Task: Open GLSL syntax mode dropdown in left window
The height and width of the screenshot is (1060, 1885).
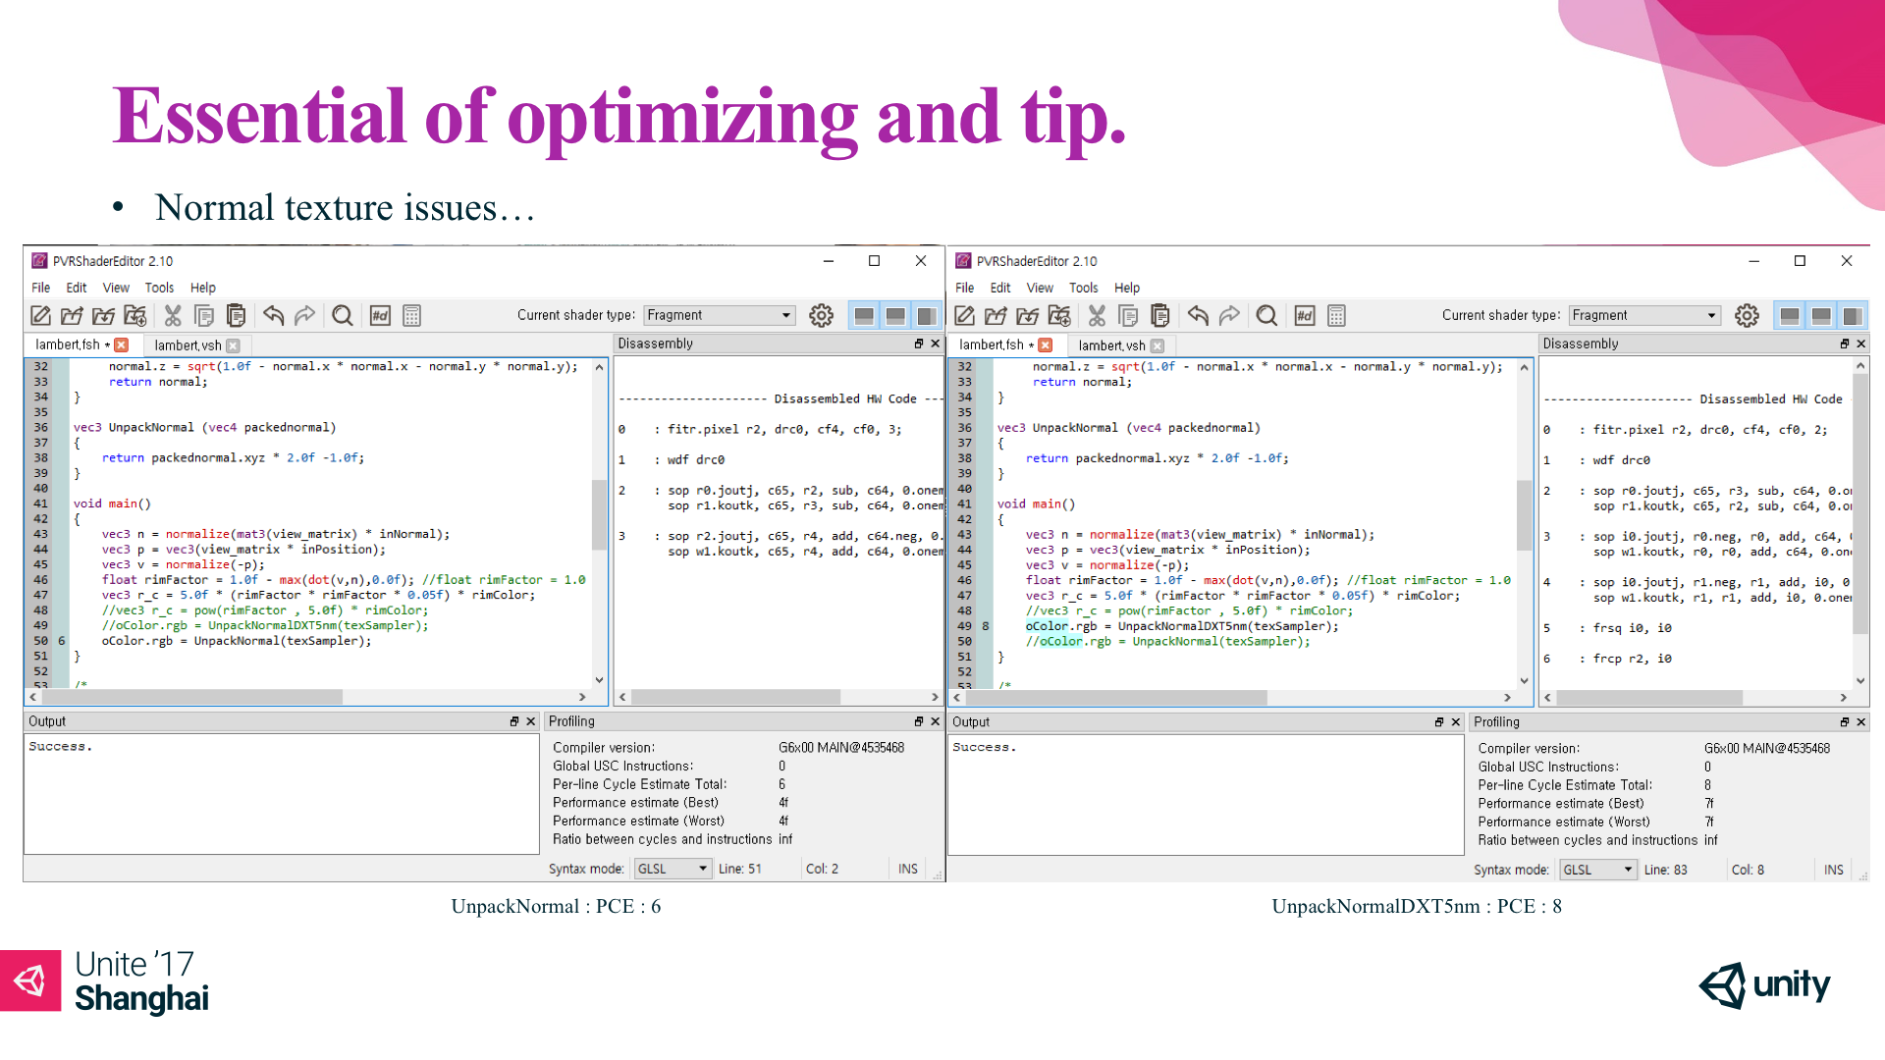Action: [673, 869]
